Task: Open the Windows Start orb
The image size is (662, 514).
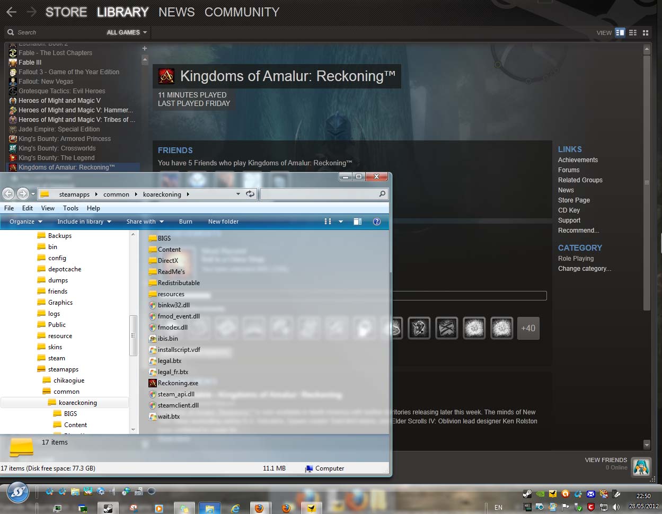Action: click(17, 493)
